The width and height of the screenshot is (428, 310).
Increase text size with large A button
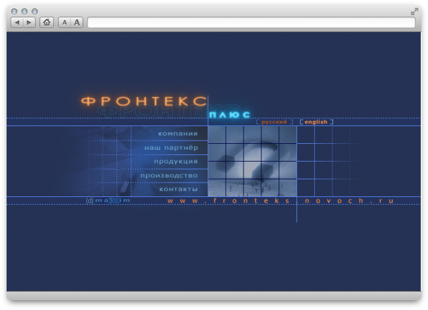77,22
